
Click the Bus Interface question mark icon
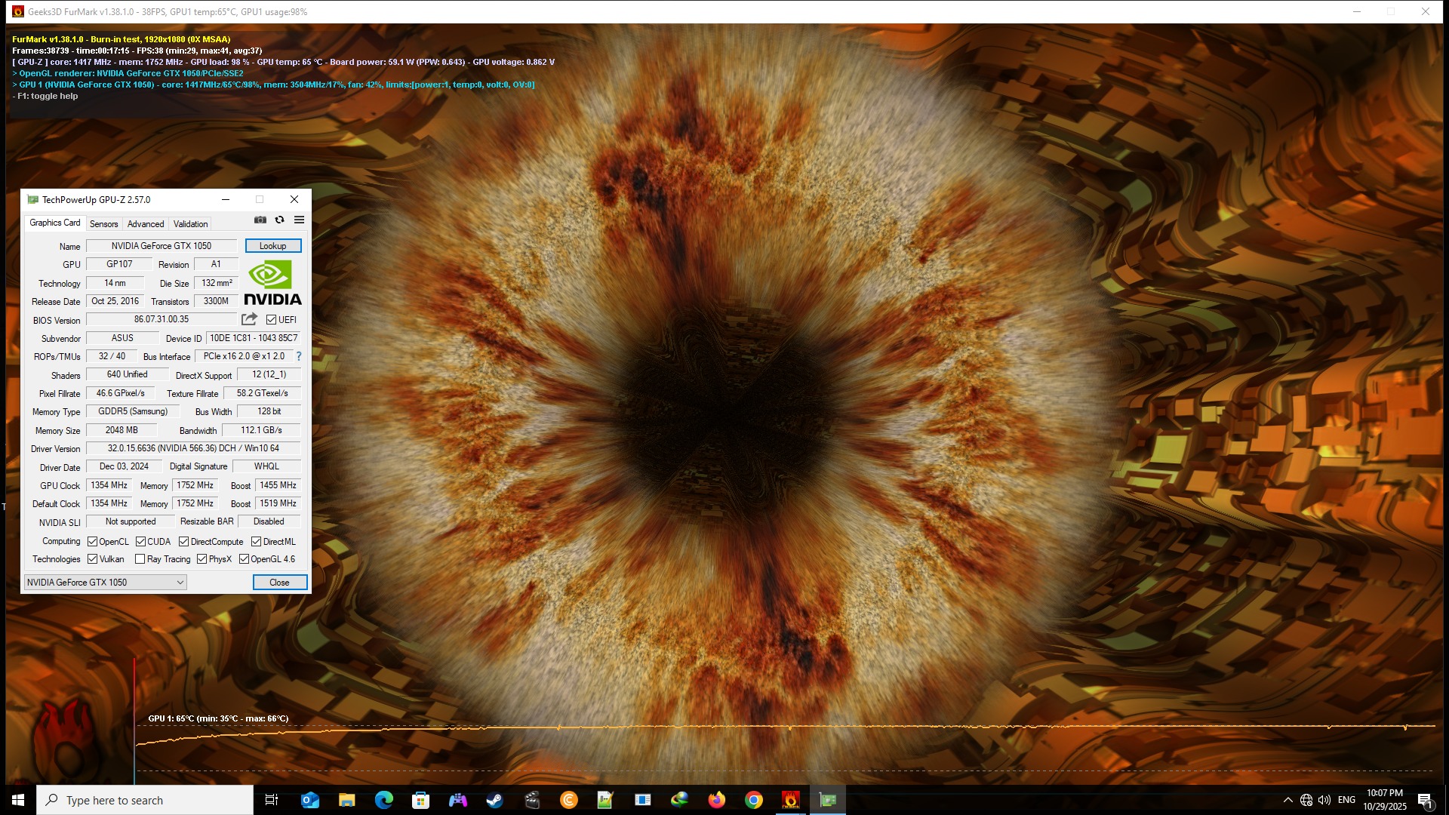[299, 356]
